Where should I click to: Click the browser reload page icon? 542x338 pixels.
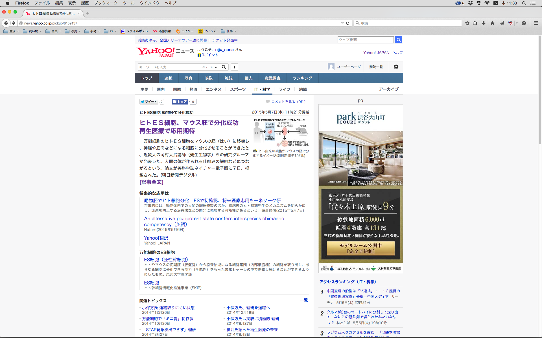[348, 23]
